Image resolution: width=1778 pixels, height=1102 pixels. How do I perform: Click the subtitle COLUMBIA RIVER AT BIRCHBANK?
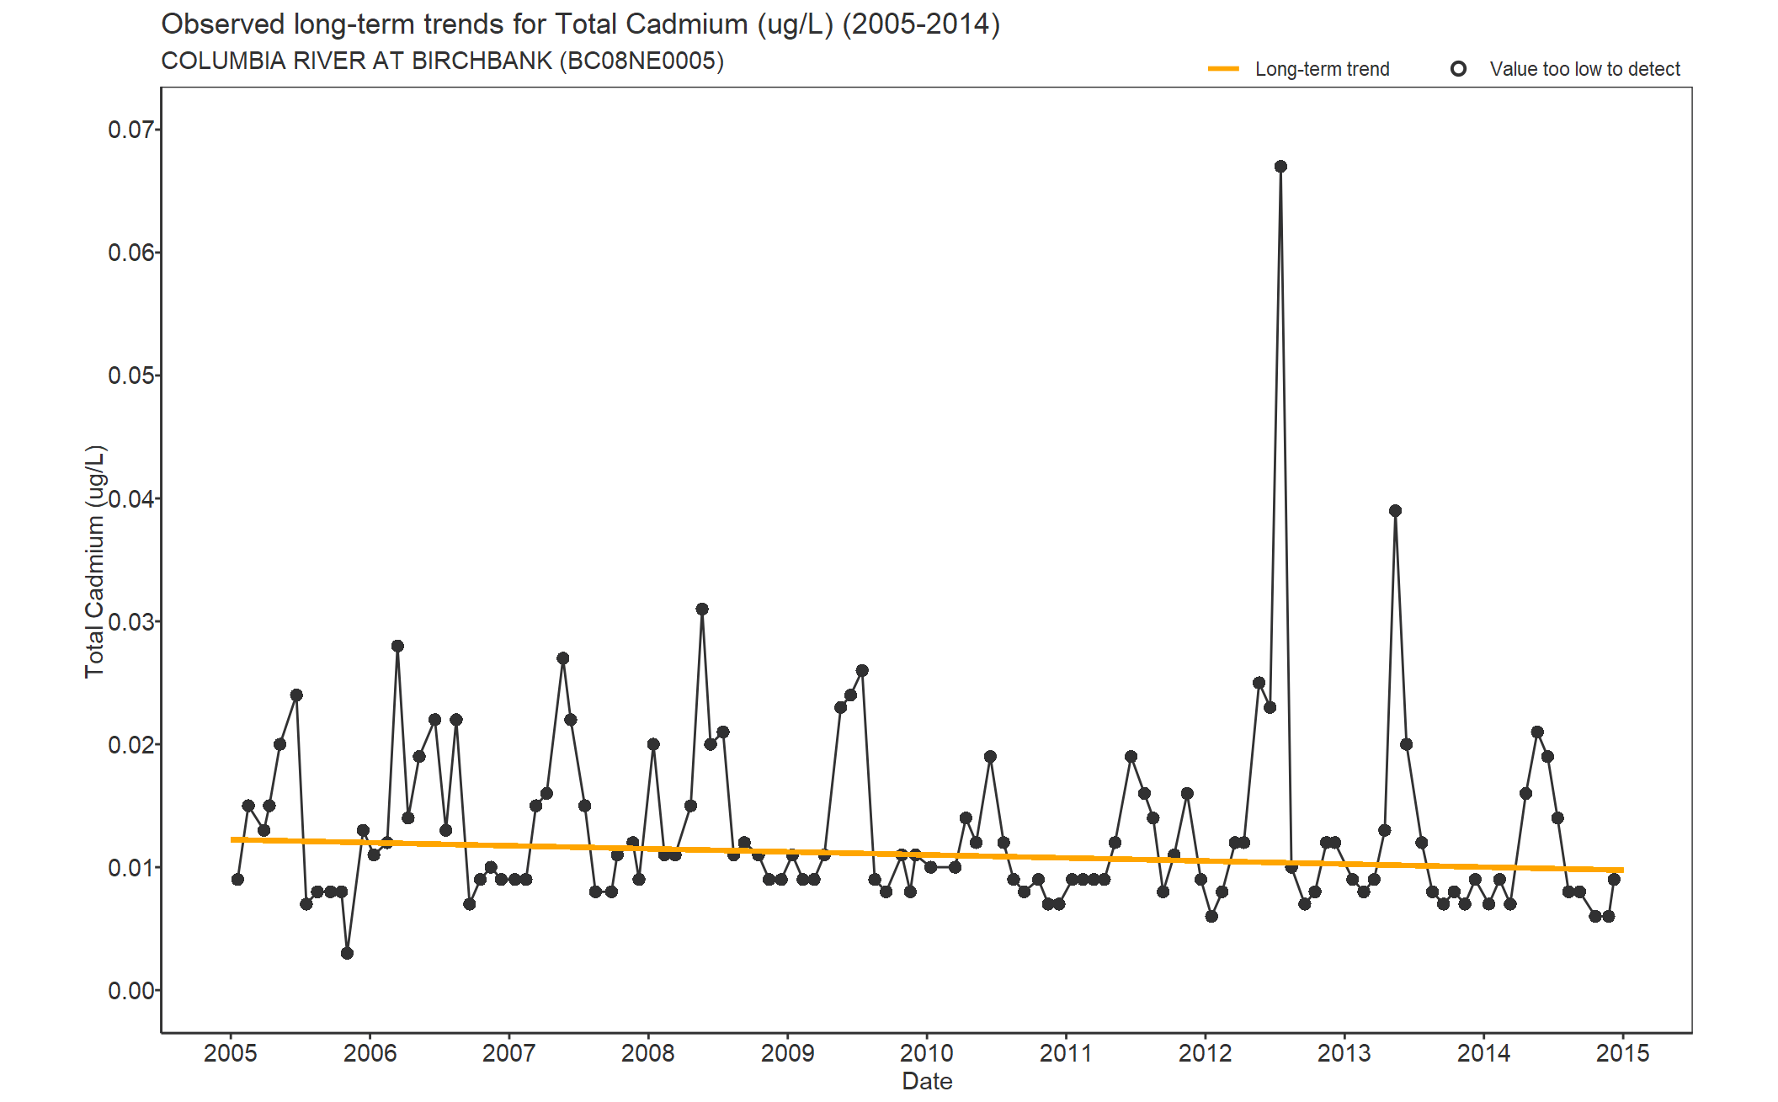tap(443, 61)
